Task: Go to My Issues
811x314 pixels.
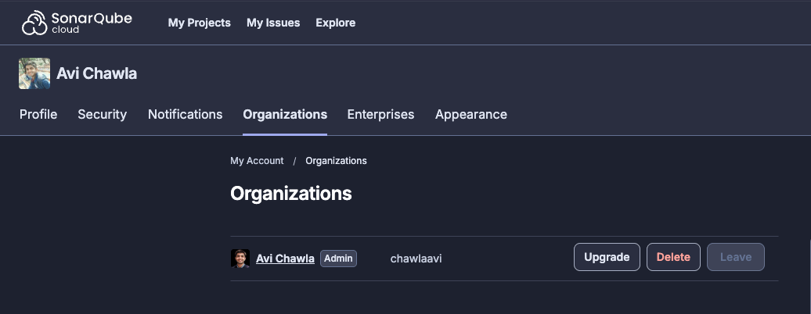Action: (x=273, y=23)
